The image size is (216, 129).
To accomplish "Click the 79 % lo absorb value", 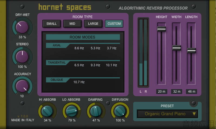I will tap(72, 120).
